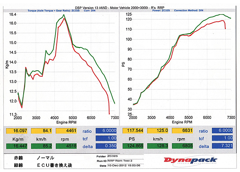Click the 4461 rpm yellow field
This screenshot has height=172, width=240.
click(66, 131)
